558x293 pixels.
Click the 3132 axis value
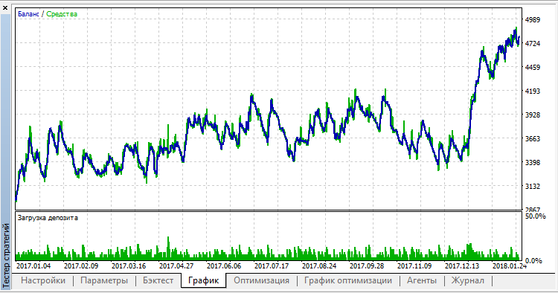click(533, 187)
